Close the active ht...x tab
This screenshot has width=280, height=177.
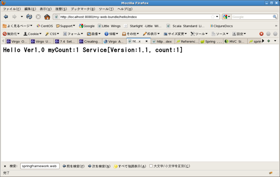coord(146,41)
